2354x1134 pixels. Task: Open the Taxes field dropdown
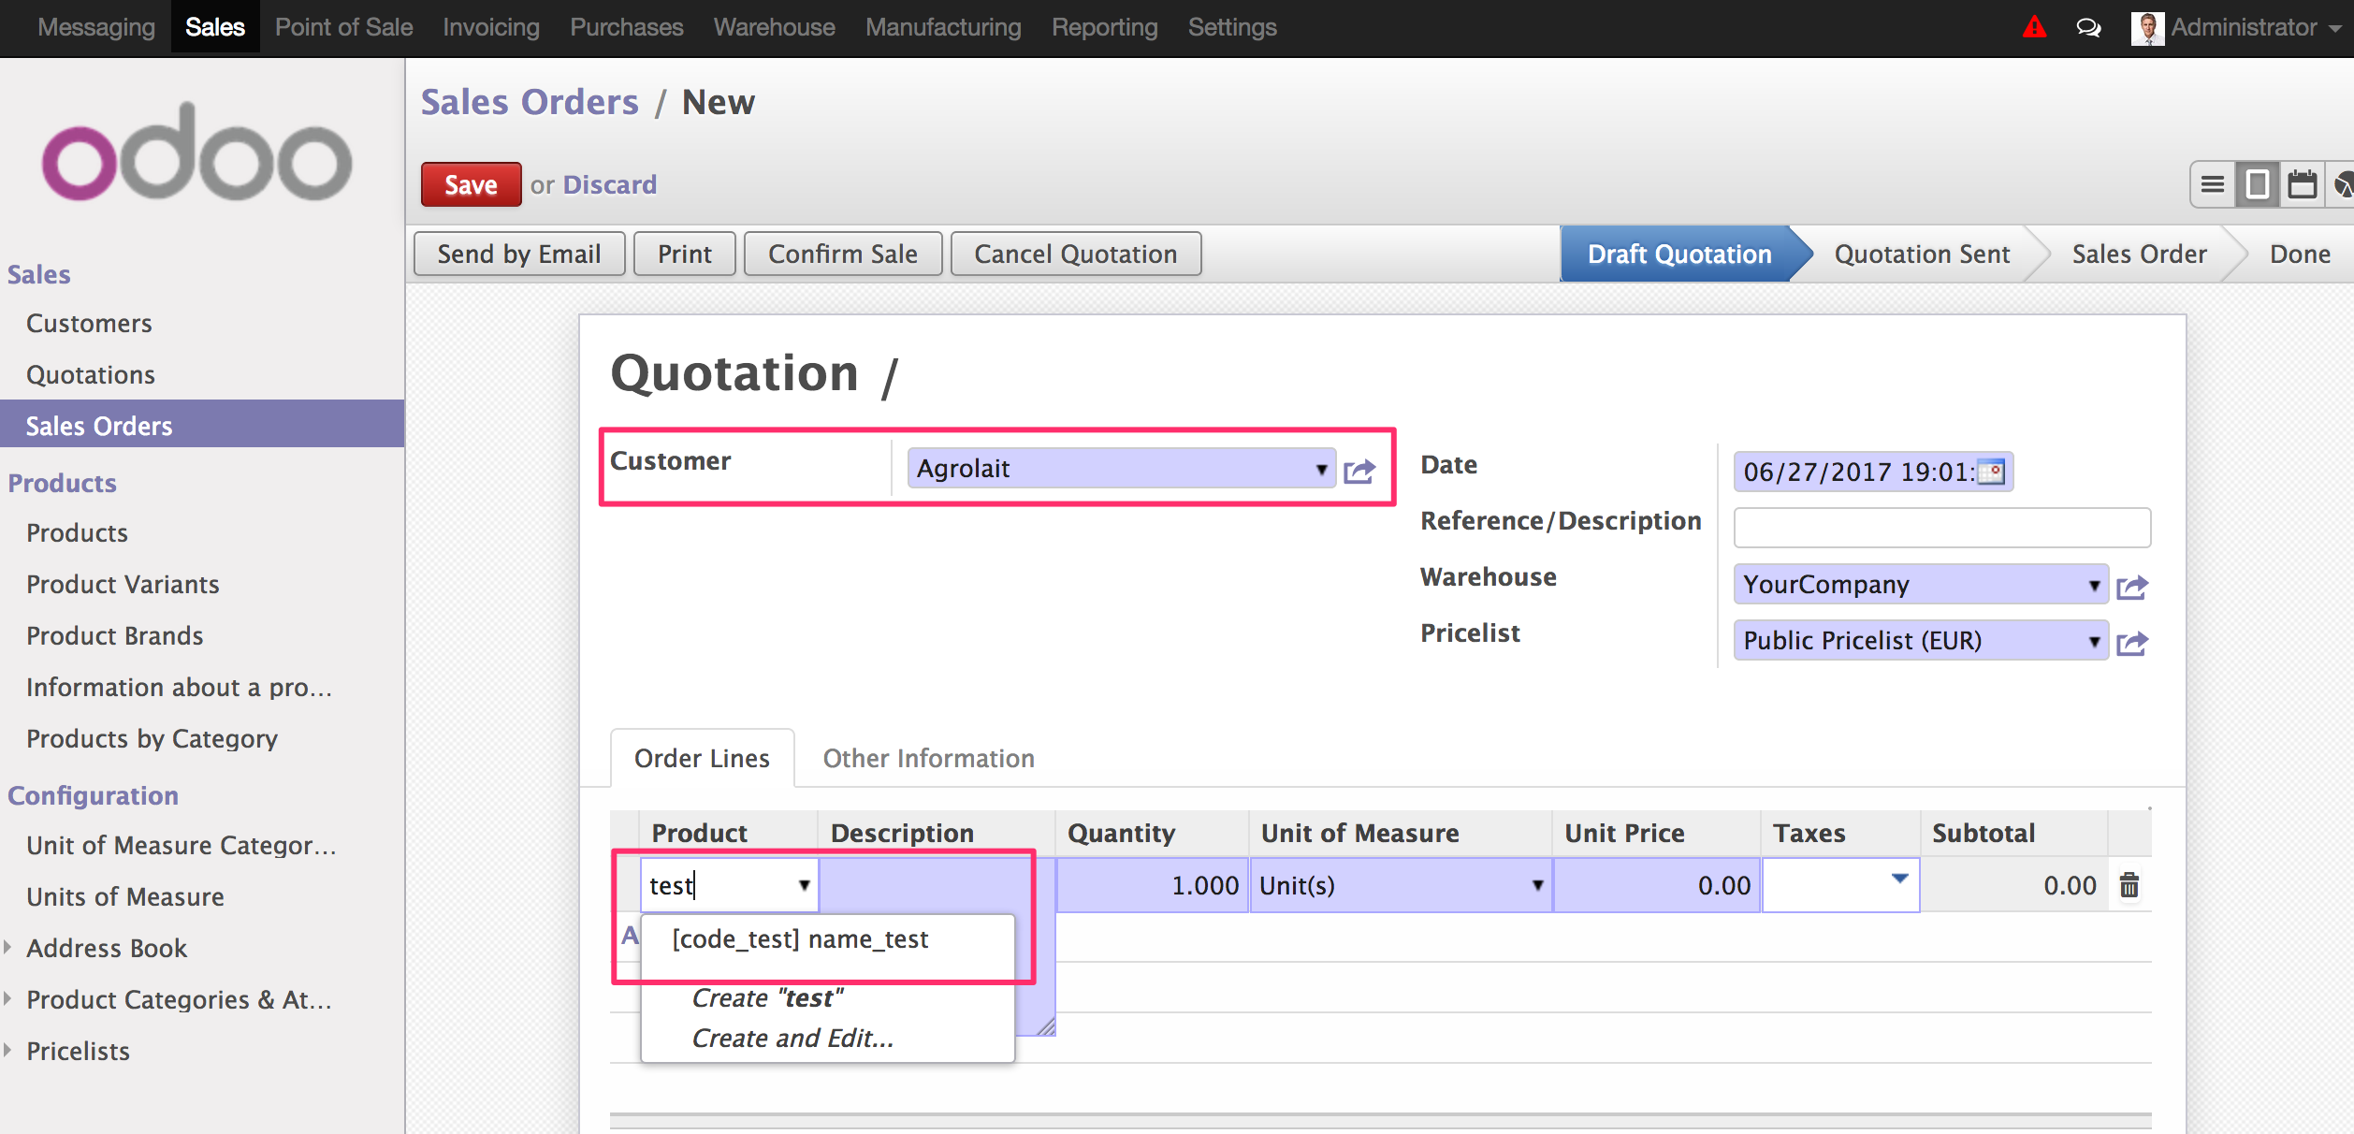click(x=1899, y=879)
